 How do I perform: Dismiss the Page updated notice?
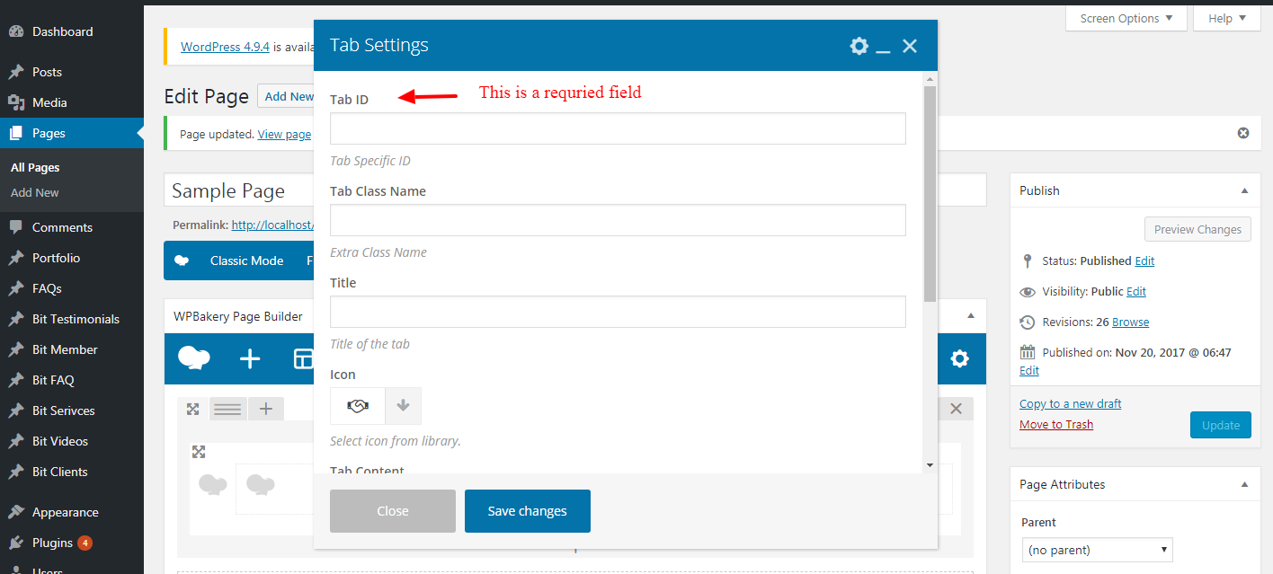tap(1243, 133)
